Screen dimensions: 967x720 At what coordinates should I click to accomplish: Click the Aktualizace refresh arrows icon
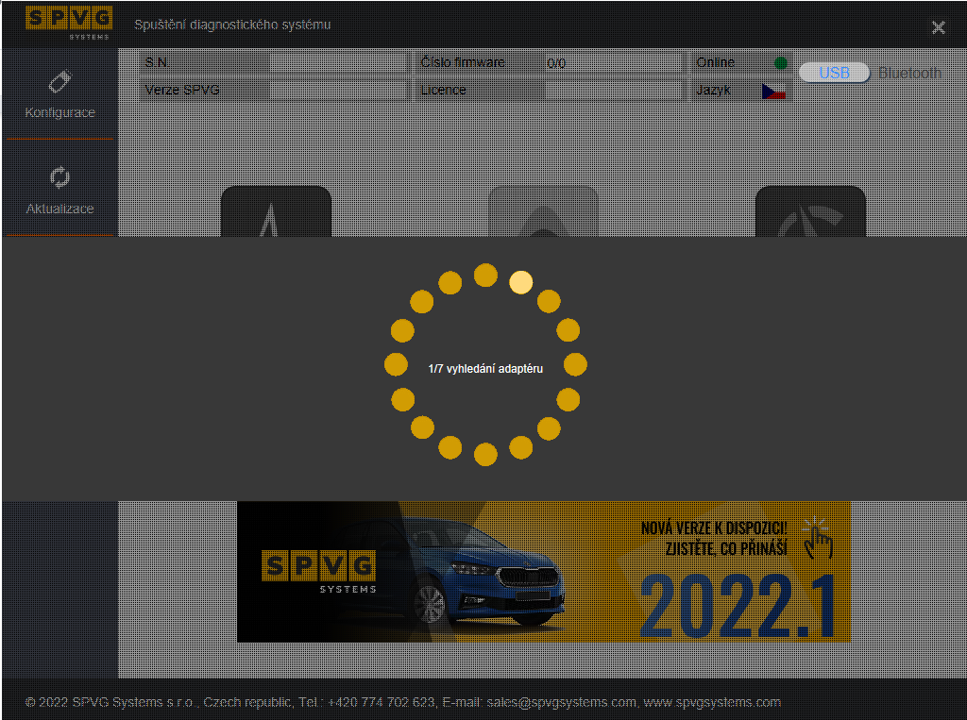[59, 177]
